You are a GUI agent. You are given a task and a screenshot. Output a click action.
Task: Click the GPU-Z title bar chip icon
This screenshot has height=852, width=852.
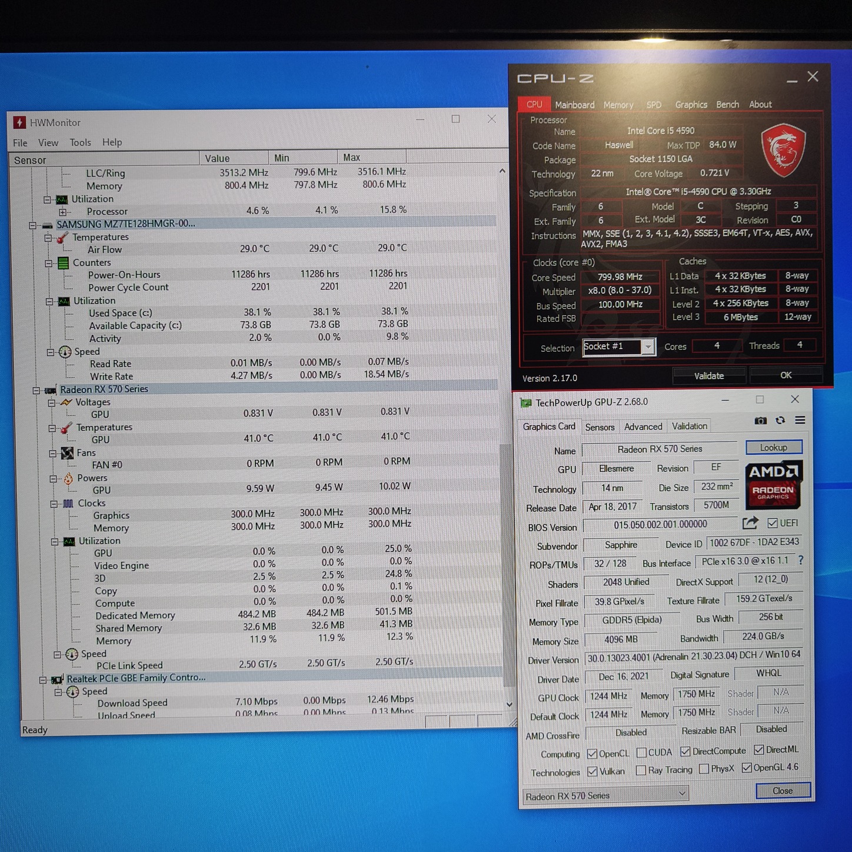click(526, 403)
